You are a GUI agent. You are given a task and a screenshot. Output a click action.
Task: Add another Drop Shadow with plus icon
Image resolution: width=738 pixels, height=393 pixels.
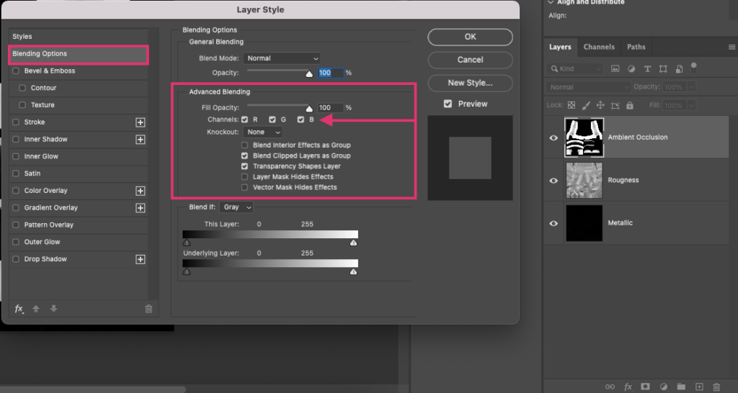click(141, 260)
